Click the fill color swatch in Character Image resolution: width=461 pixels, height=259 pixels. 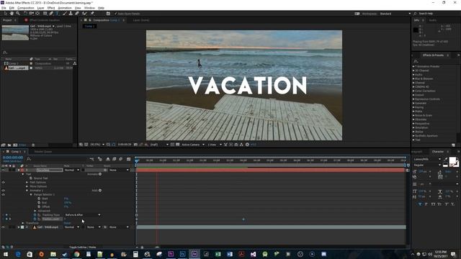click(452, 160)
